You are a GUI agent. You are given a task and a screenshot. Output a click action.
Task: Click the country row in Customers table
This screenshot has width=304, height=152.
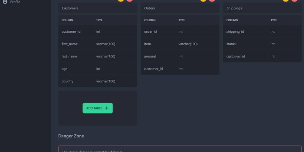pos(97,81)
